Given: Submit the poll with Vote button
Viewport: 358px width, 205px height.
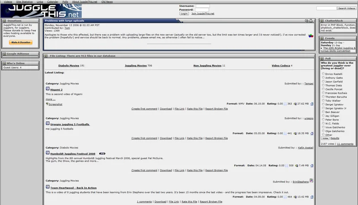Looking at the screenshot, I should [x=325, y=138].
